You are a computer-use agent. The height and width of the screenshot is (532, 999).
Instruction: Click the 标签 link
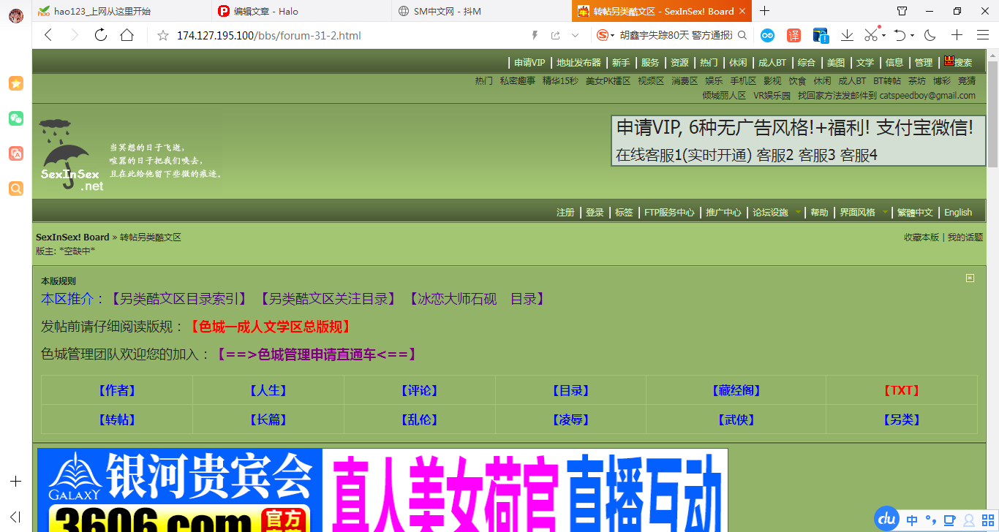[624, 213]
